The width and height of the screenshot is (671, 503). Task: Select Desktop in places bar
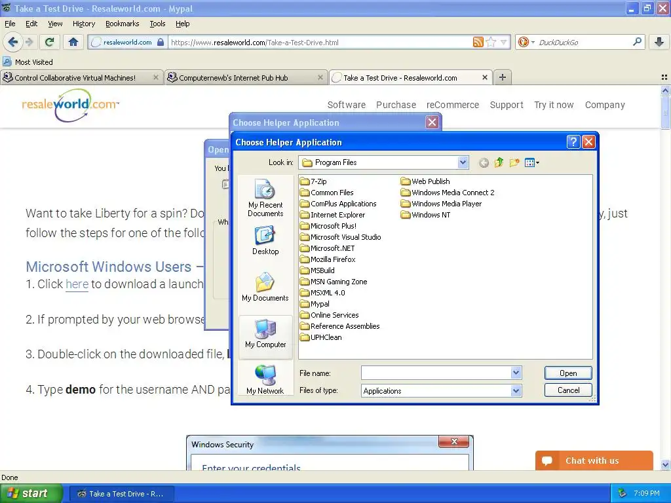tap(265, 240)
